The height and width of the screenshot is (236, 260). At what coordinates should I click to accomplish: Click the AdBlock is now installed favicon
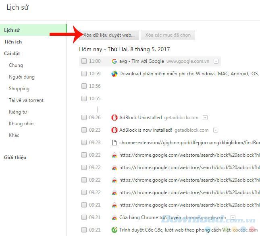pyautogui.click(x=114, y=130)
